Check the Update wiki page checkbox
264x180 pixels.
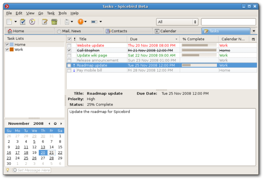[69, 55]
